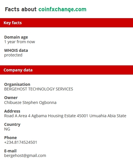The height and width of the screenshot is (161, 133).
Task: Click the Address label
Action: coord(12,111)
